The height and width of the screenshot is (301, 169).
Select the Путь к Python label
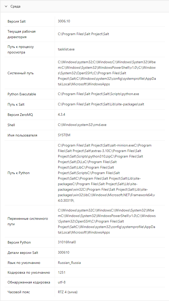click(19, 173)
